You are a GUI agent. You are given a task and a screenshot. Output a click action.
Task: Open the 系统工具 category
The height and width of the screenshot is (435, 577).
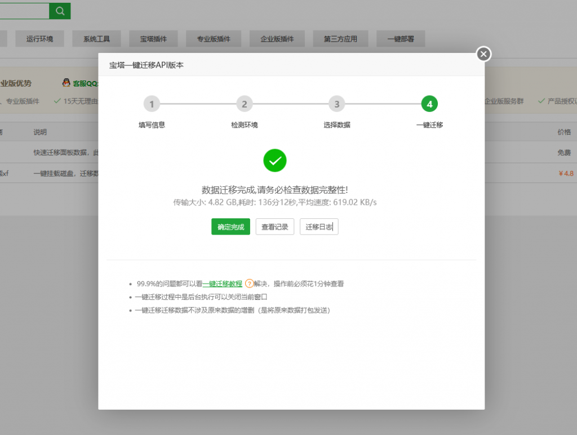pos(96,38)
